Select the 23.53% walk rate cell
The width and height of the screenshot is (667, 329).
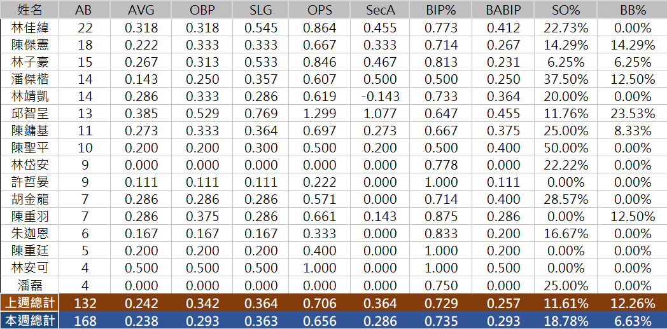[x=633, y=114]
